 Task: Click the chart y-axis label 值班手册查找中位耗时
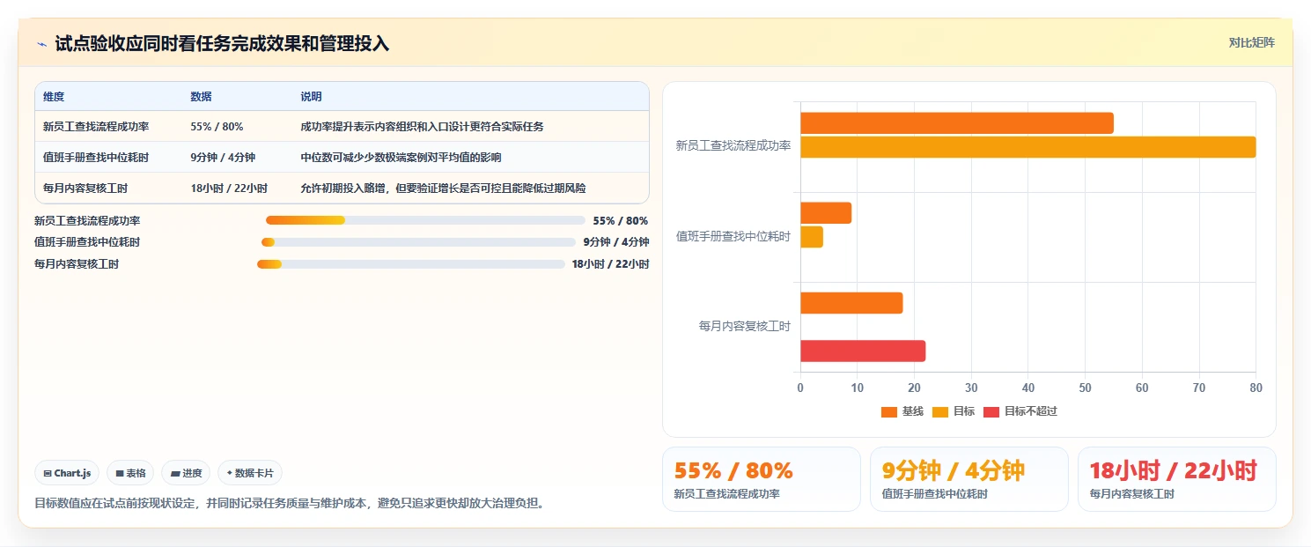click(733, 236)
